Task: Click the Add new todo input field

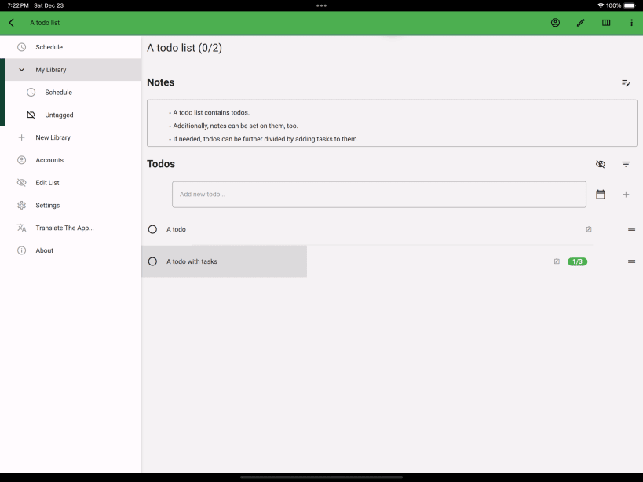Action: 379,194
